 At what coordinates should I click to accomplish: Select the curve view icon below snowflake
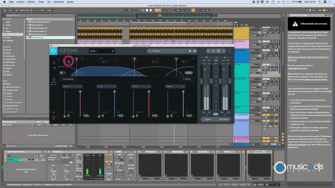pos(54,69)
